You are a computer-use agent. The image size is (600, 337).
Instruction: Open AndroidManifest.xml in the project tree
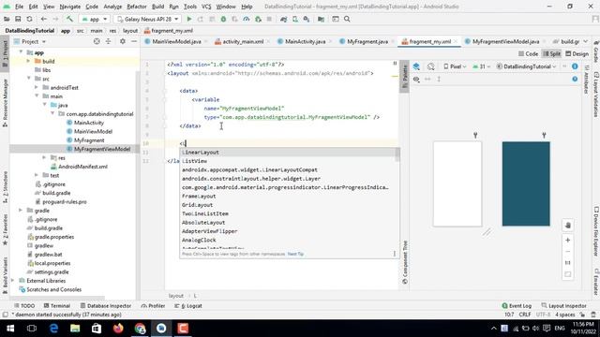pos(82,167)
